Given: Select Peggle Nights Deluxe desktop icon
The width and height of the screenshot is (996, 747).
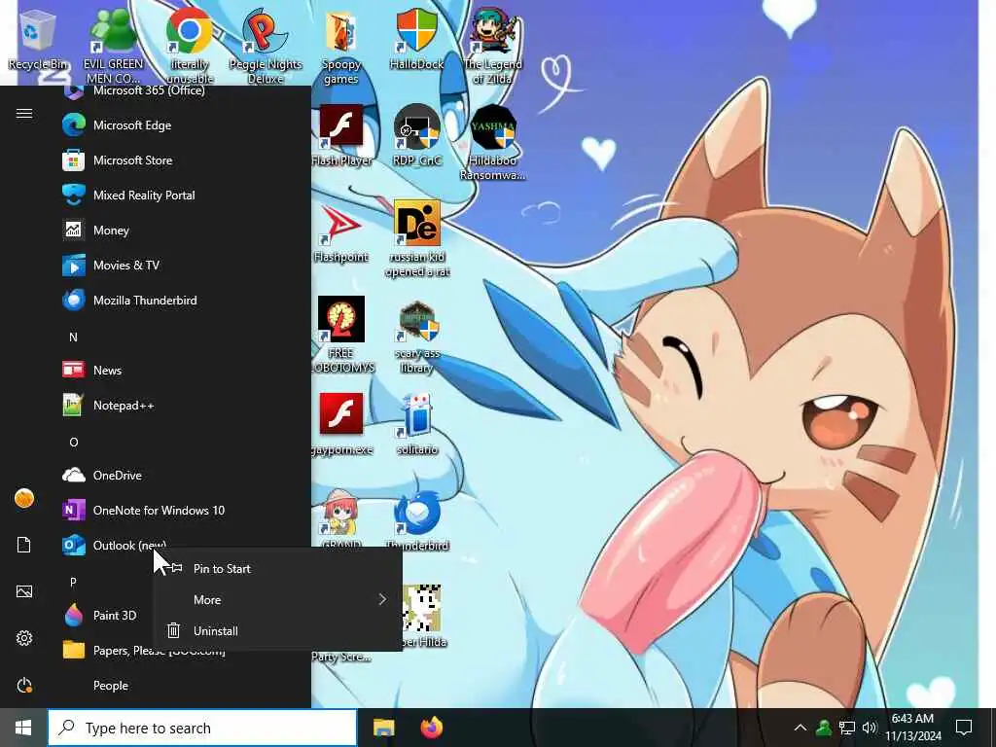Looking at the screenshot, I should [x=265, y=47].
